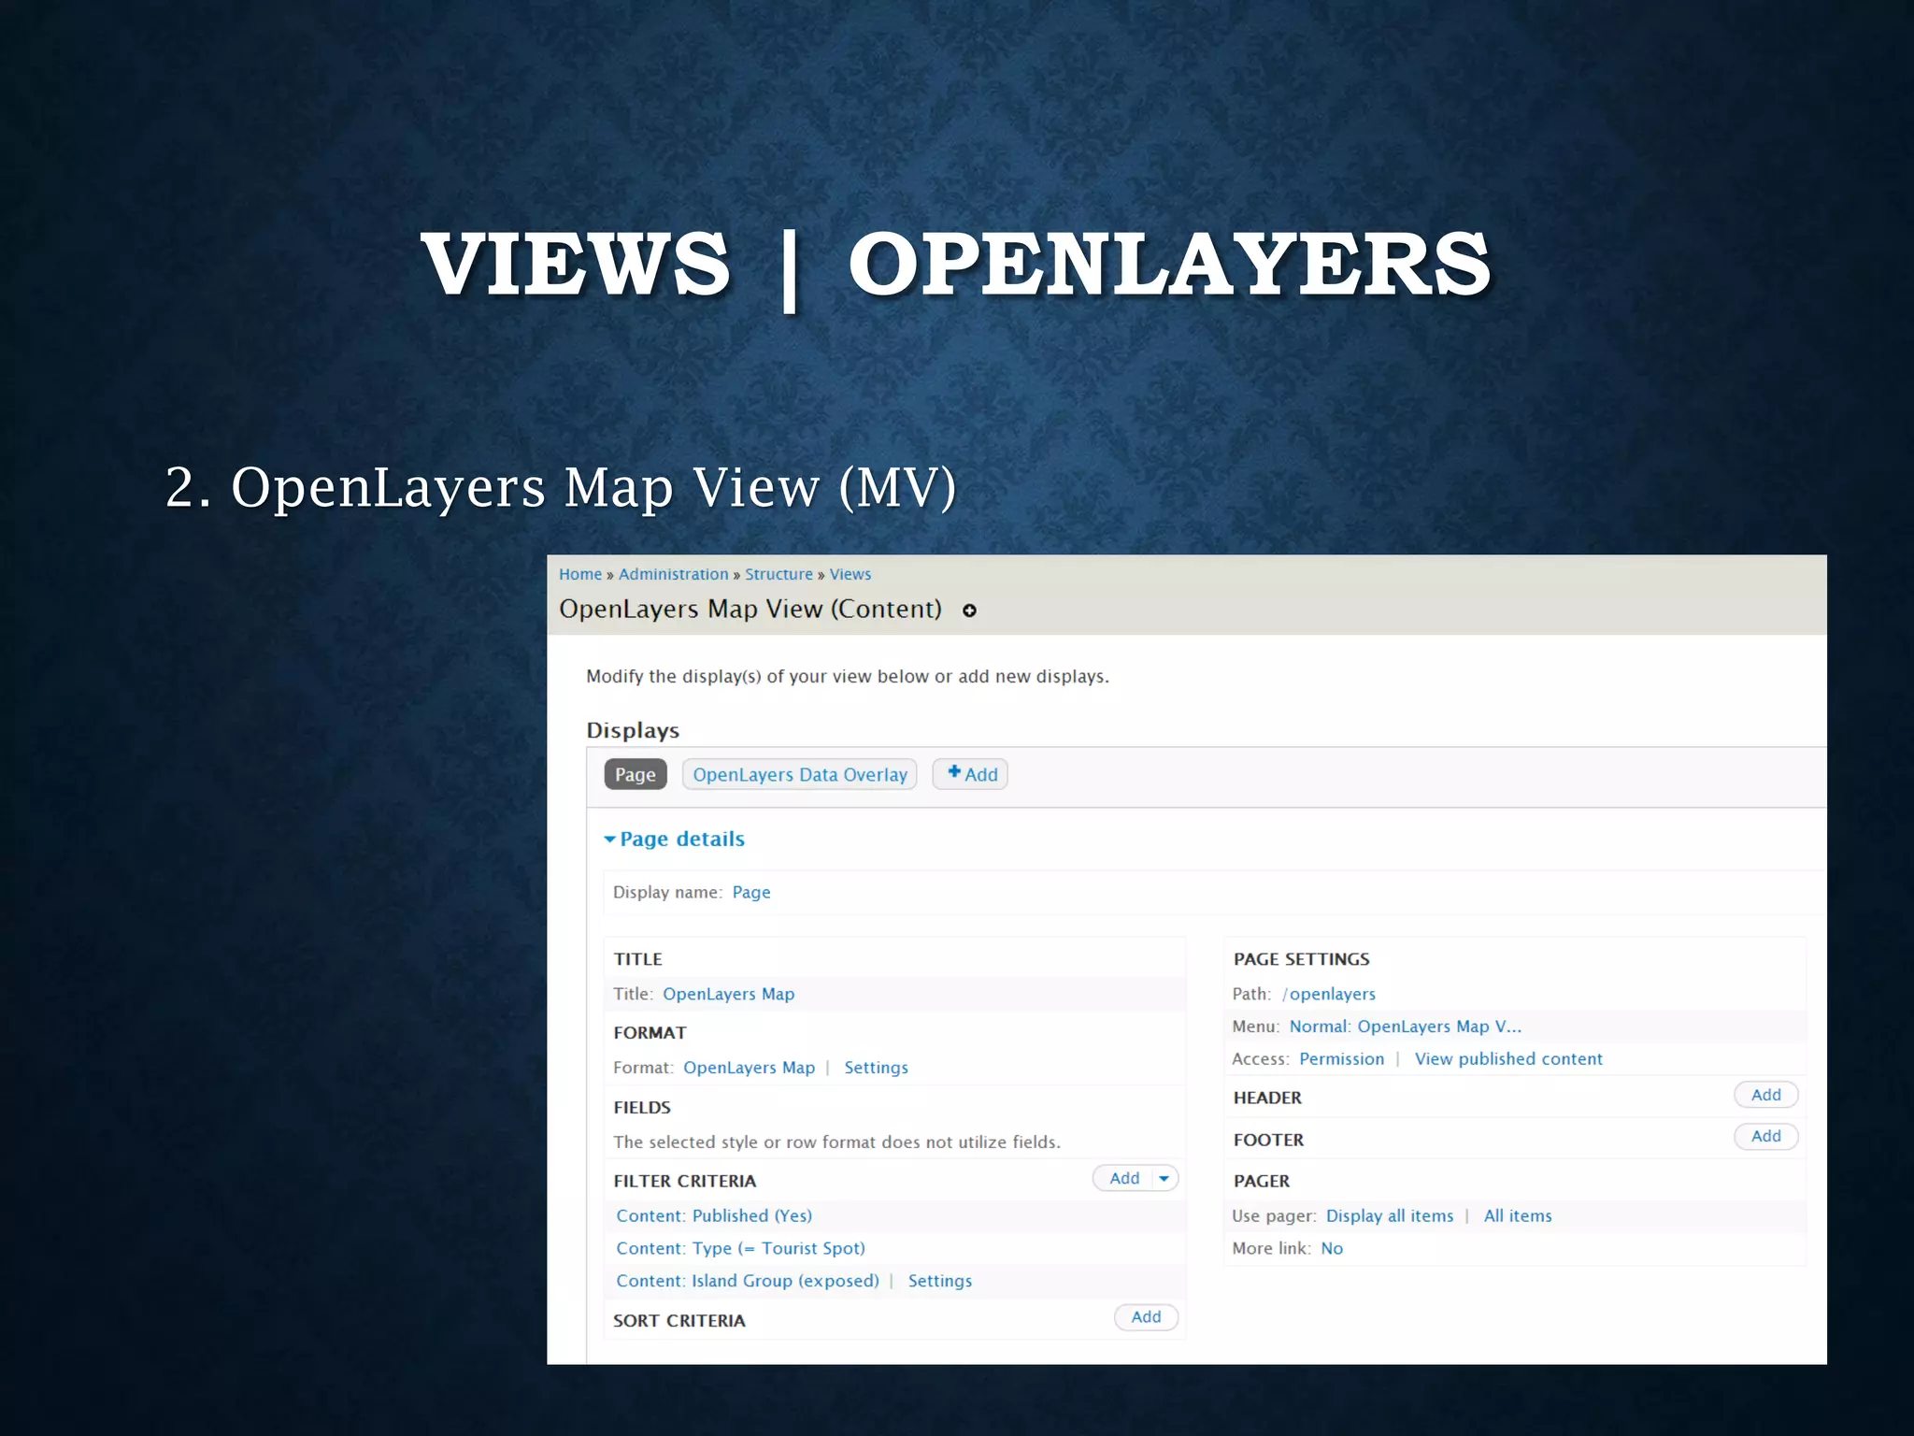Navigate to the Structure breadcrumb
This screenshot has height=1436, width=1914.
[x=778, y=574]
